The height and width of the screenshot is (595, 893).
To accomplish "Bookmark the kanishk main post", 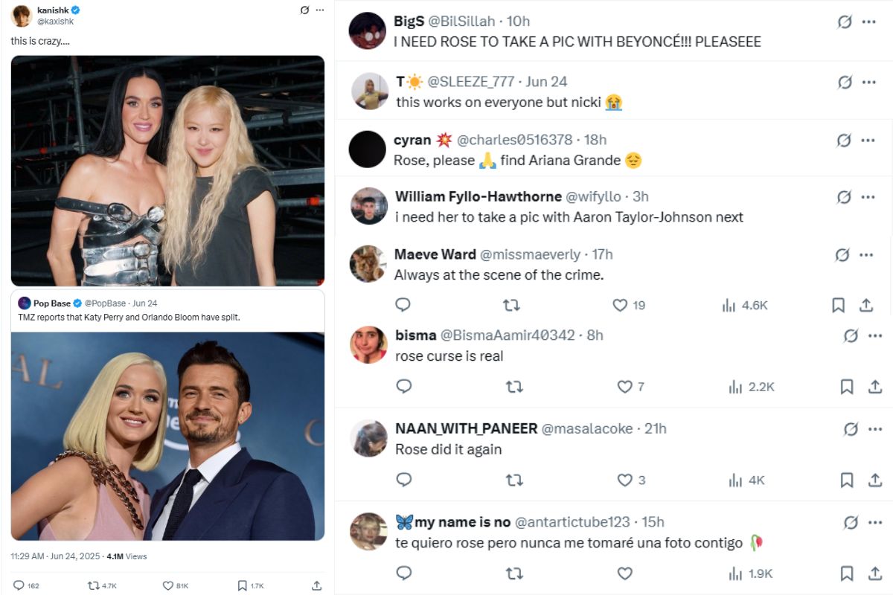I will tap(242, 585).
